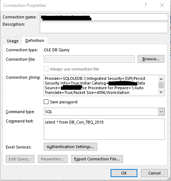171x181 pixels.
Task: Click connection string scrollbar up arrow
Action: 161,79
